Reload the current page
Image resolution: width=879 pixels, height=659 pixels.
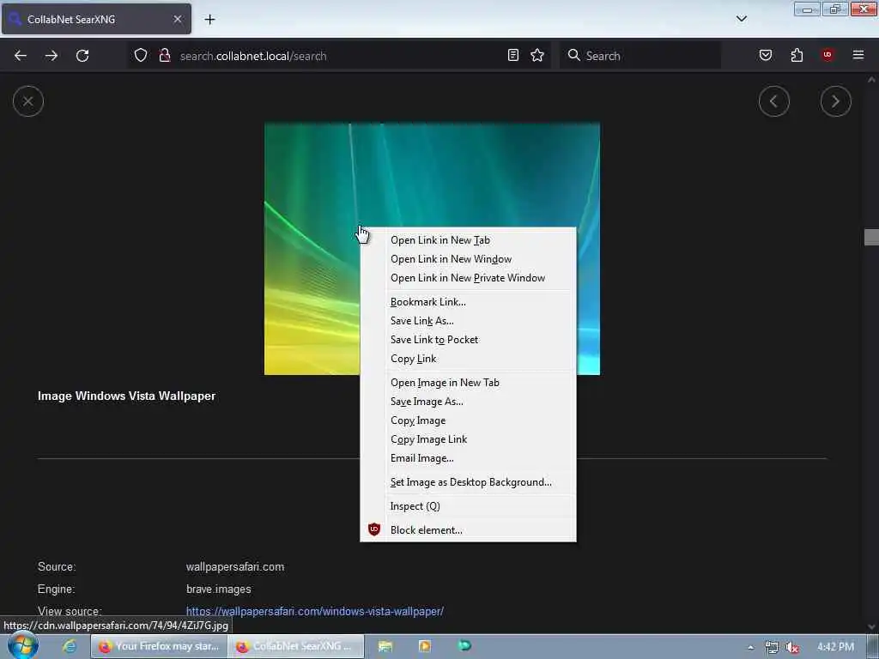click(x=82, y=56)
